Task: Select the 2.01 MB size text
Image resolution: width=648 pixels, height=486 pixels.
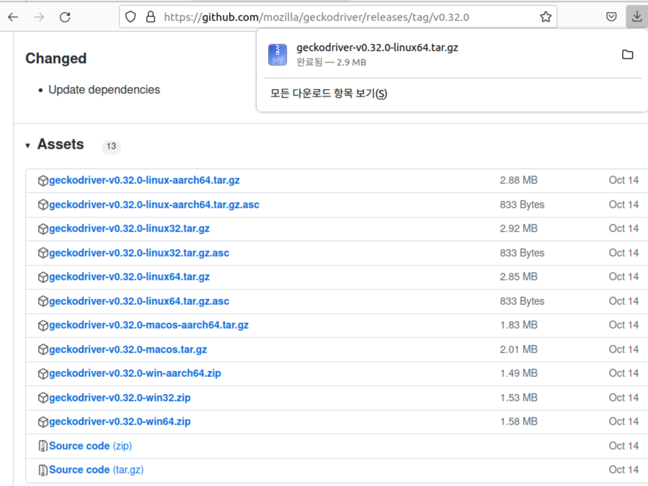Action: click(x=519, y=350)
